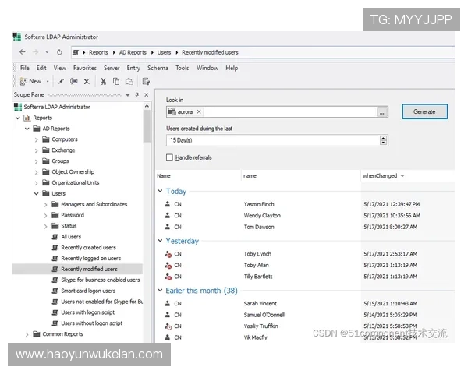
Task: Click the Copy toolbar icon
Action: pyautogui.click(x=116, y=81)
